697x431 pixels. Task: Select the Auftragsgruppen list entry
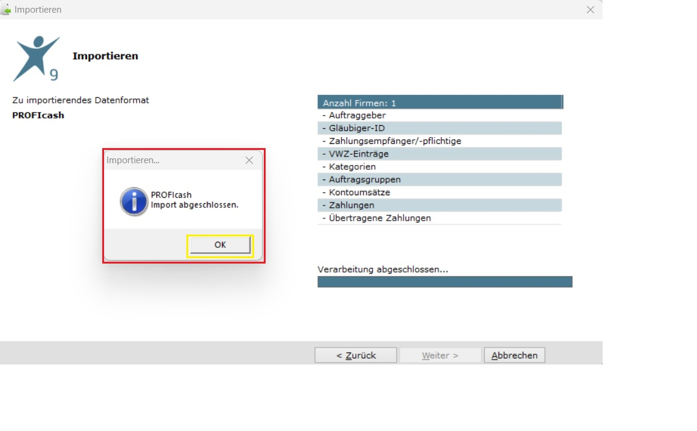[x=440, y=180]
